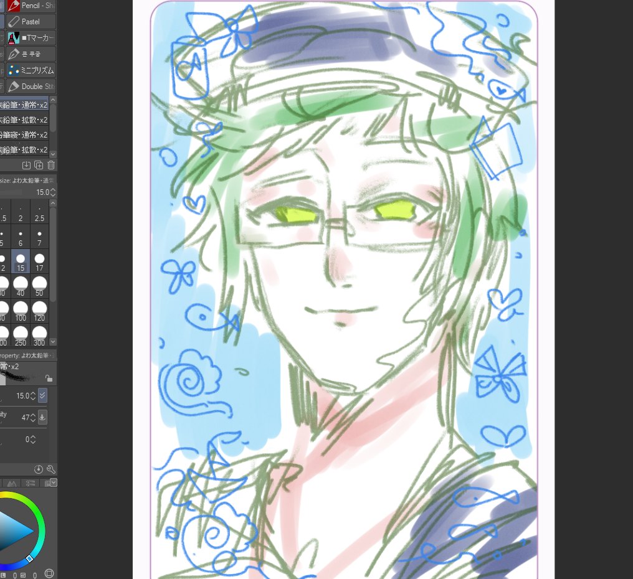Click the delete sub tool trash icon

pyautogui.click(x=51, y=165)
